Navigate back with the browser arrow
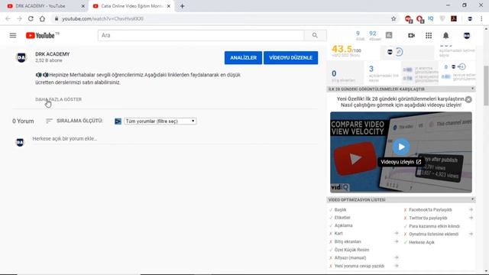 click(x=8, y=18)
